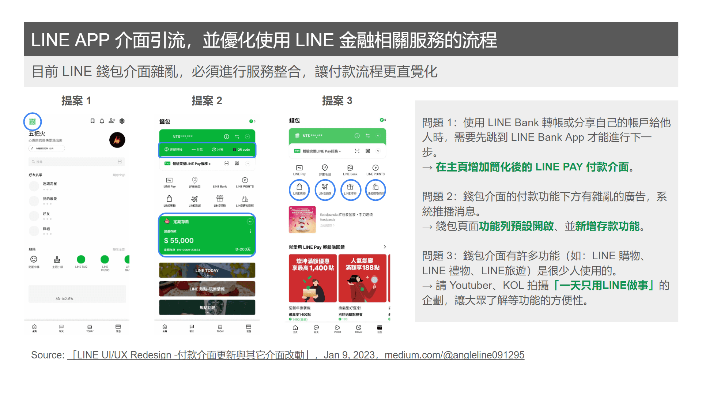Screen dimensions: 702x395
Task: Select the wallet tab in Proposal 1
Action: 118,328
